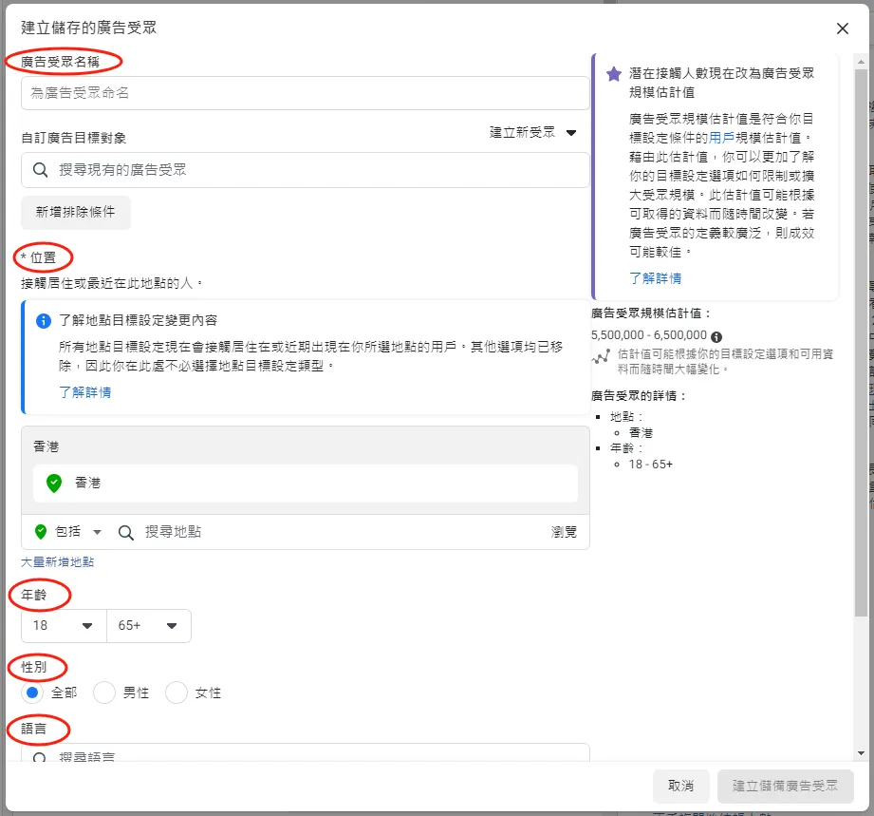Click the magnifier icon beside 搜尋地點
The image size is (874, 816).
pyautogui.click(x=125, y=532)
